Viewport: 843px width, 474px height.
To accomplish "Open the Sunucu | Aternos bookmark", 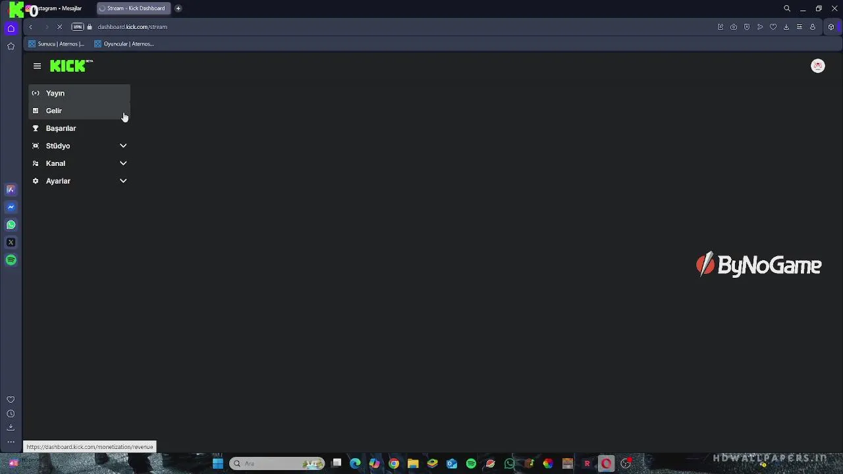I will [56, 44].
